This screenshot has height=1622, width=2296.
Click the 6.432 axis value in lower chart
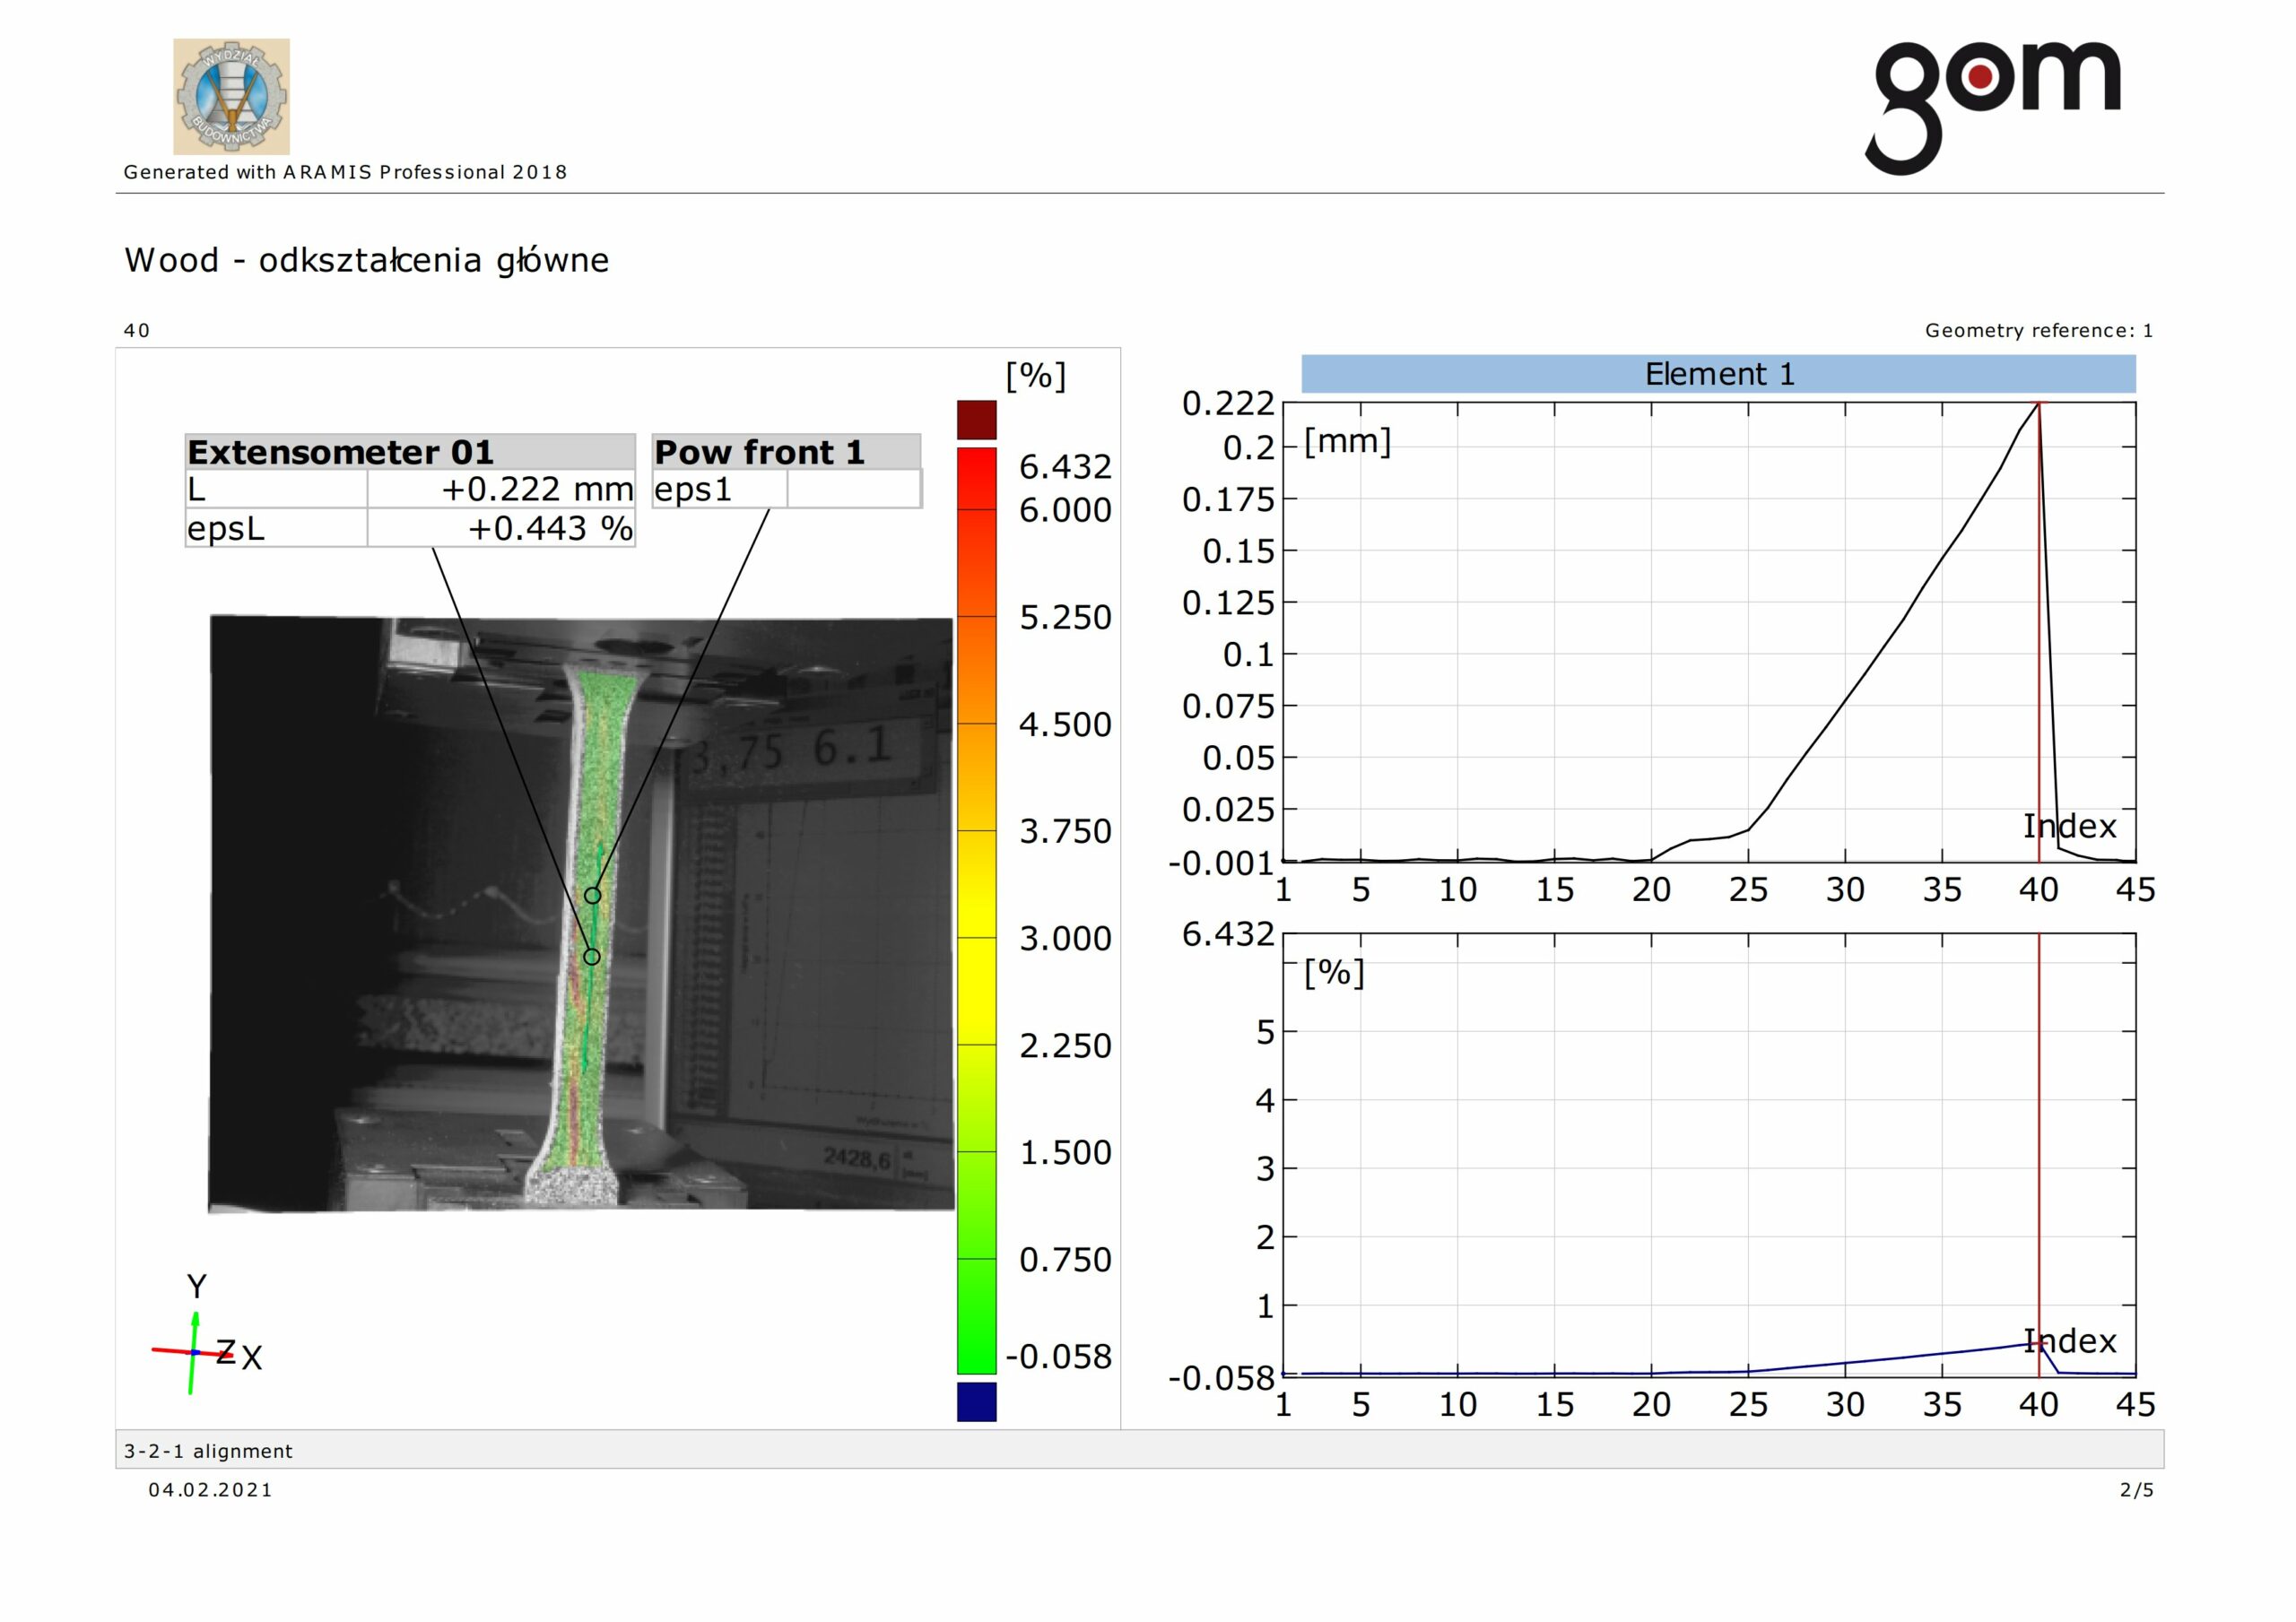point(1228,935)
